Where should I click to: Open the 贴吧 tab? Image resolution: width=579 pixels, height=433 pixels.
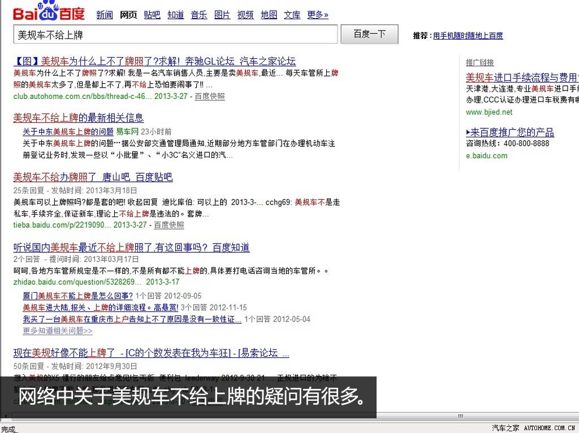[152, 15]
